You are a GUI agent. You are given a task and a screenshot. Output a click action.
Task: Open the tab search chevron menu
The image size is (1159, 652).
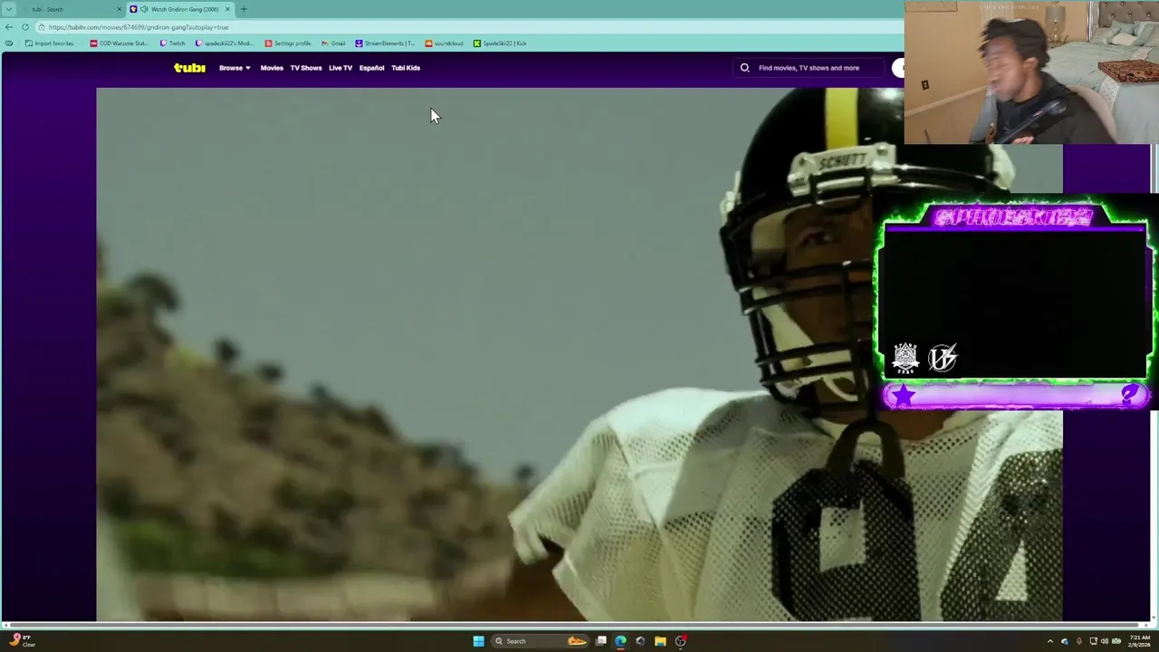[9, 9]
